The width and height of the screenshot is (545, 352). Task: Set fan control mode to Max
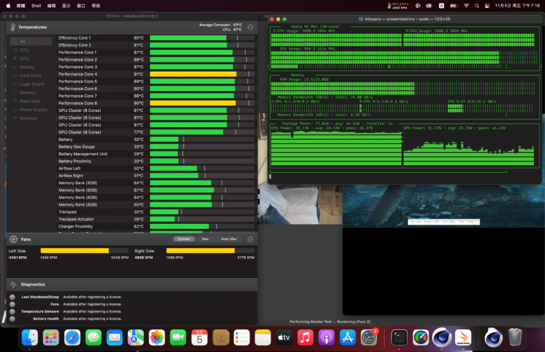pos(205,239)
